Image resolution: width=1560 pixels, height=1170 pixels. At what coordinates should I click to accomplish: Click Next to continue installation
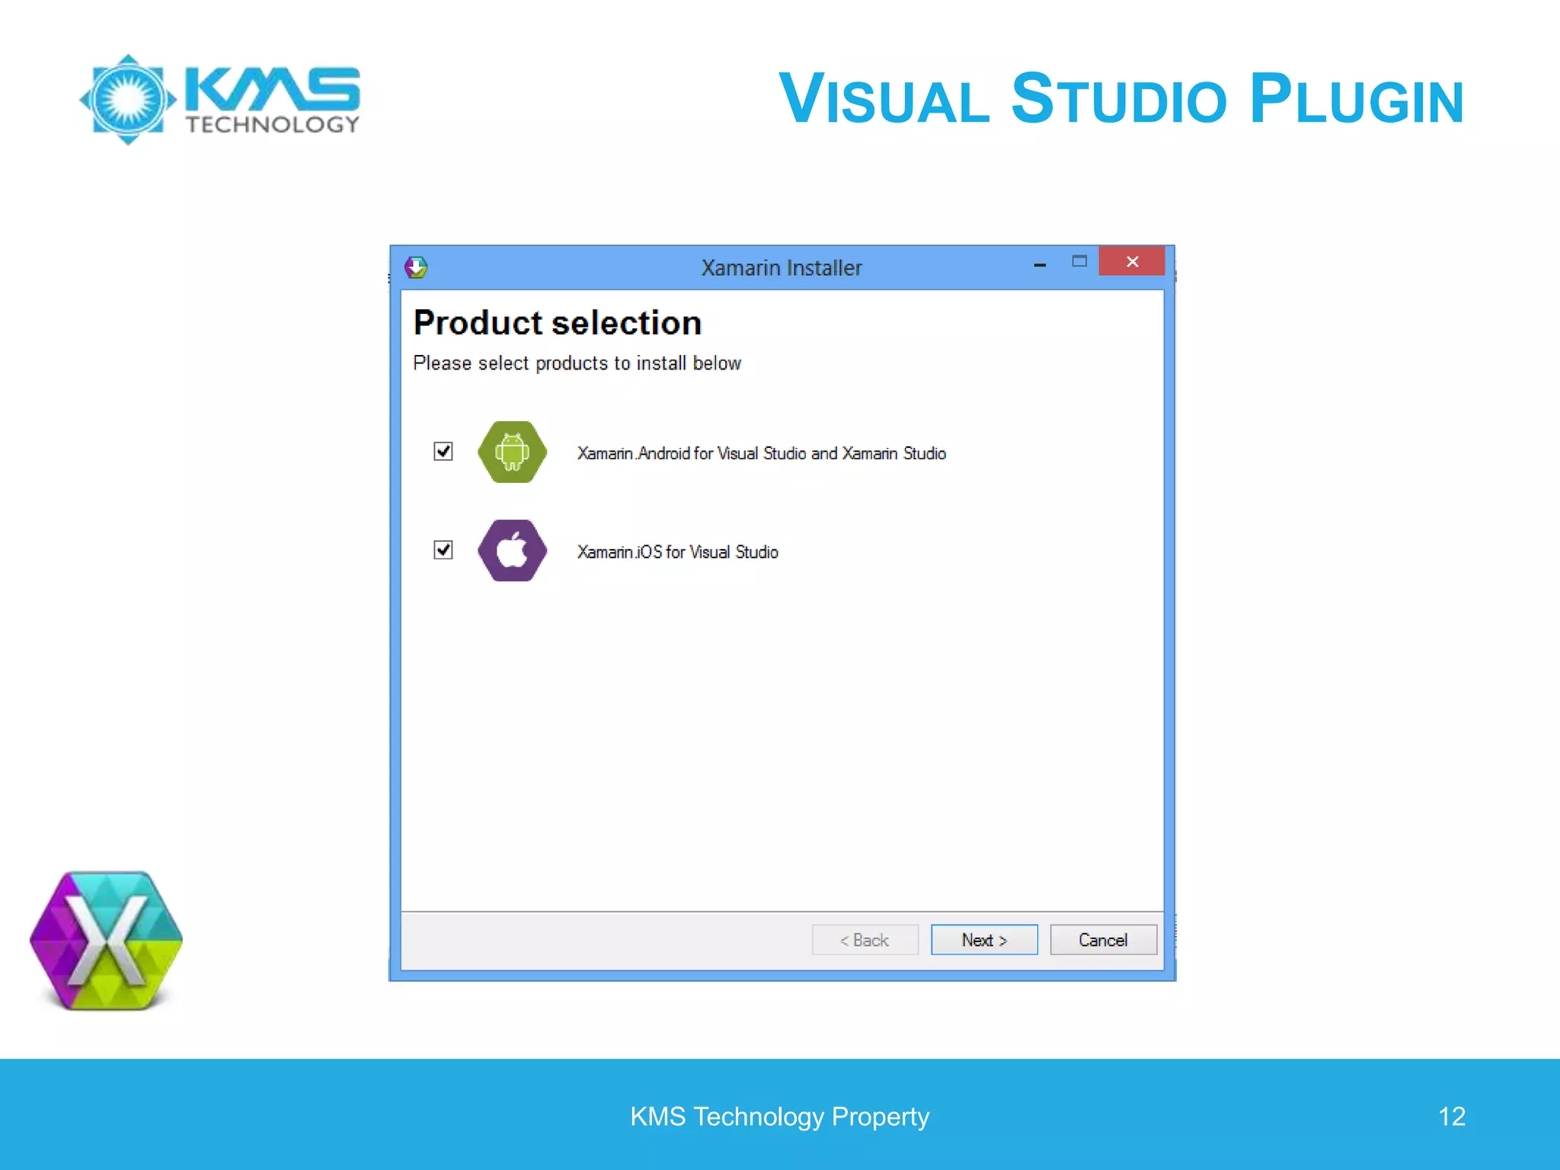pos(984,940)
